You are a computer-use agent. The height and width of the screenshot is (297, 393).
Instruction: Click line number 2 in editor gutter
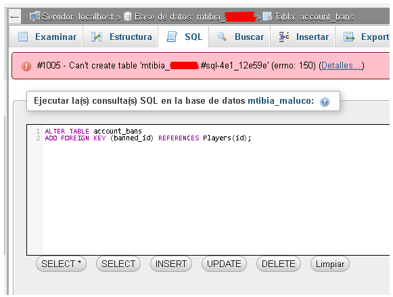pyautogui.click(x=38, y=138)
